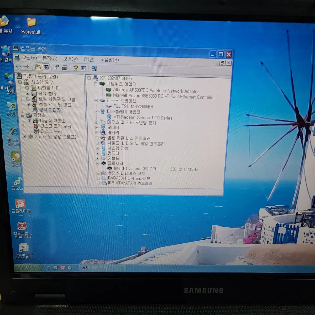Open the 시작 Start button

point(28,267)
